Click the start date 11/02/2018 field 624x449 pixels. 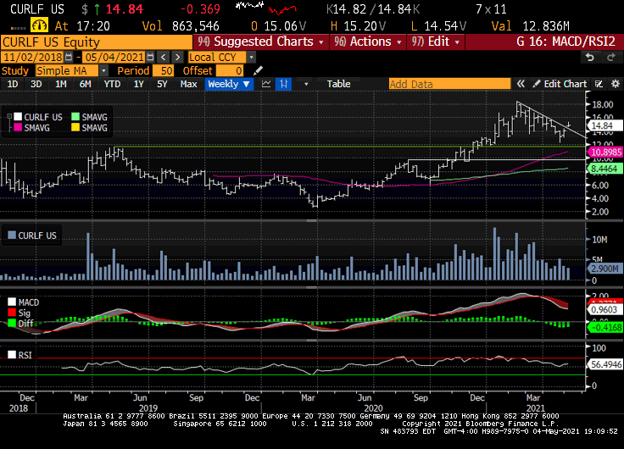32,58
